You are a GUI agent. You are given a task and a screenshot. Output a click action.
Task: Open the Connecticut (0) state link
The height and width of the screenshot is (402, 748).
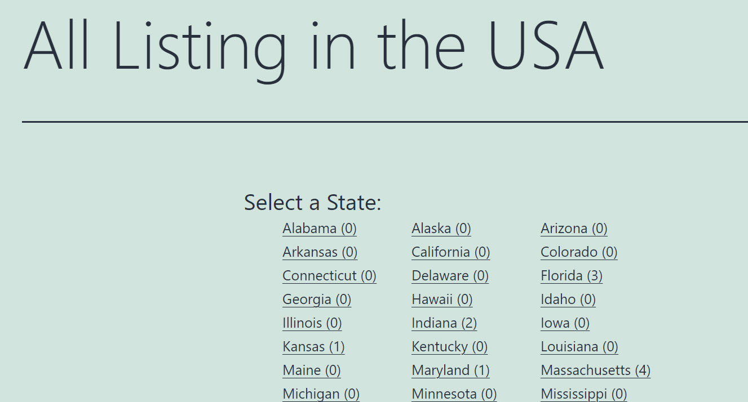[329, 276]
